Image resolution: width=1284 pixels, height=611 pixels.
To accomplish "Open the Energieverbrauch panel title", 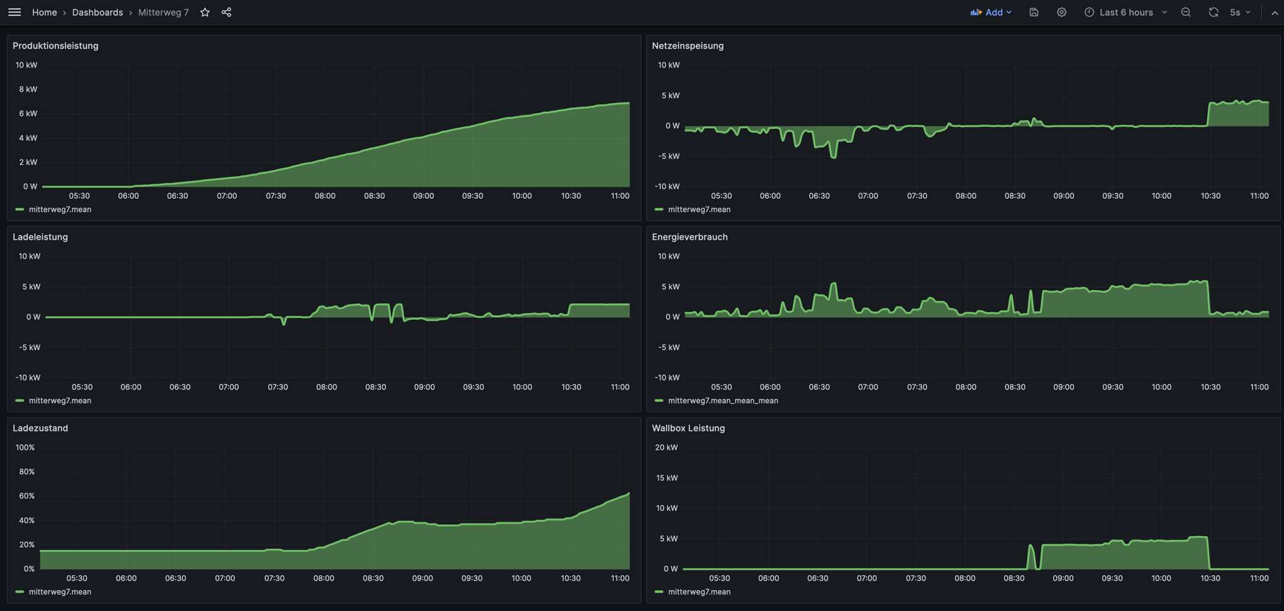I will tap(689, 237).
